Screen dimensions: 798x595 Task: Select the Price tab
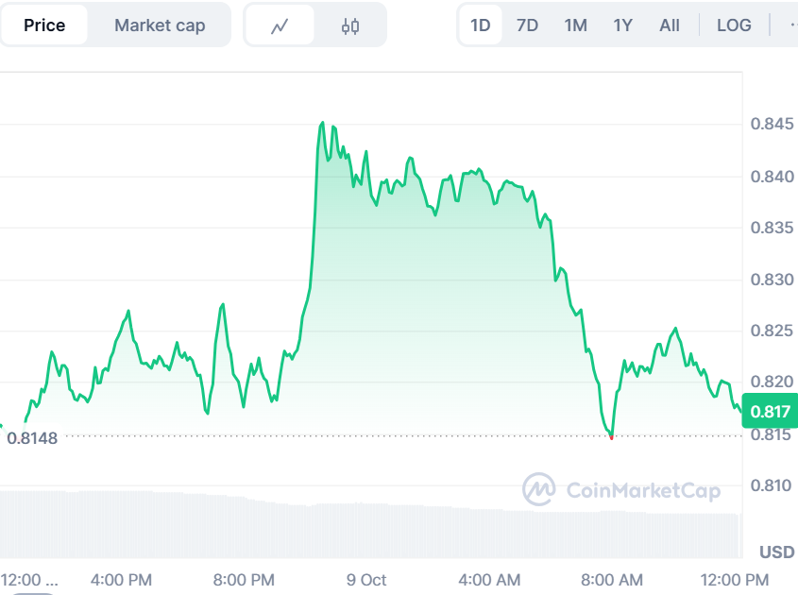44,25
